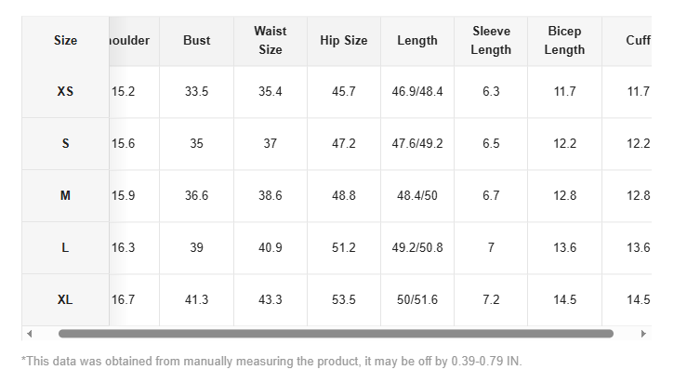Click the Length column header

[417, 41]
